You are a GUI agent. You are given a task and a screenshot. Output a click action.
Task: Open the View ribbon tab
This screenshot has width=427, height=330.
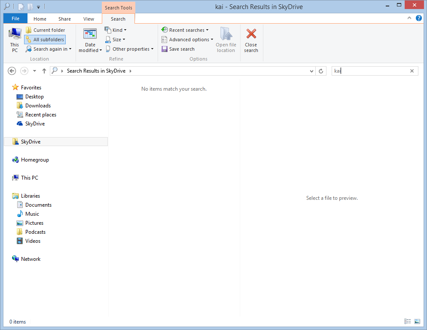tap(88, 19)
